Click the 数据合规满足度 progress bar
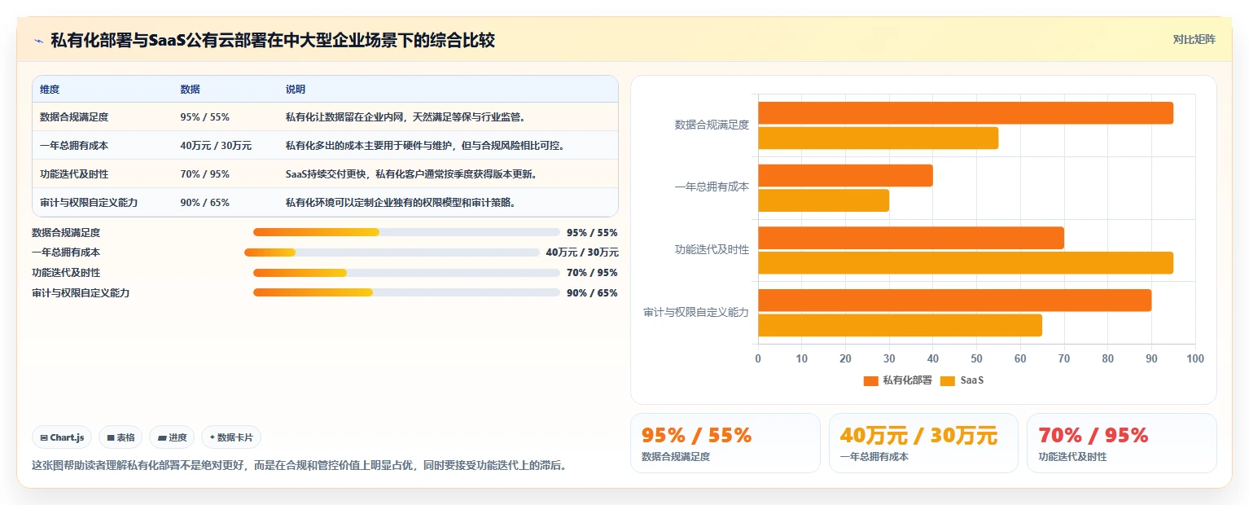 [406, 232]
